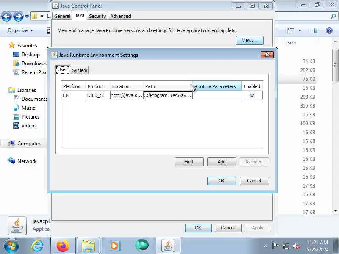The height and width of the screenshot is (254, 339).
Task: Click the Action Center flag icon
Action: (275, 246)
